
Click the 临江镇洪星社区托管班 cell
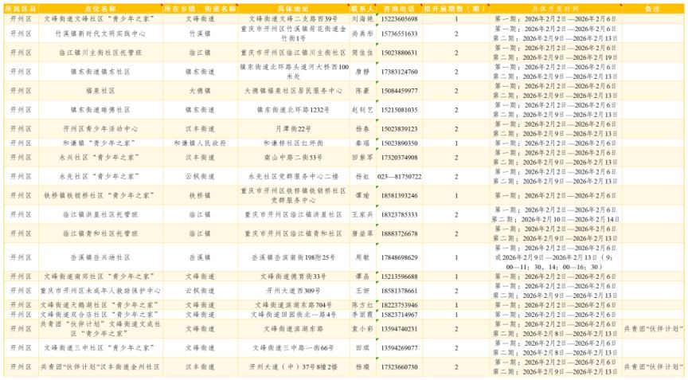click(x=100, y=214)
